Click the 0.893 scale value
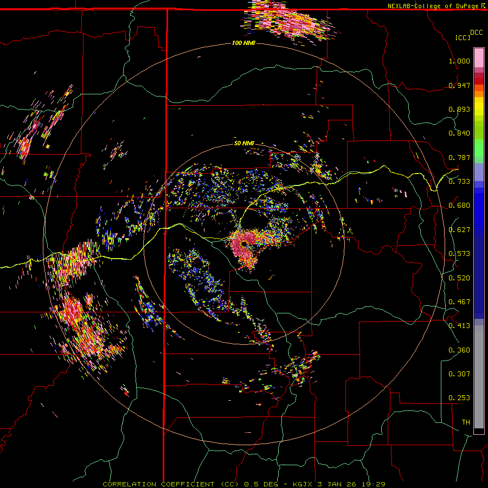488x488 pixels. point(459,109)
